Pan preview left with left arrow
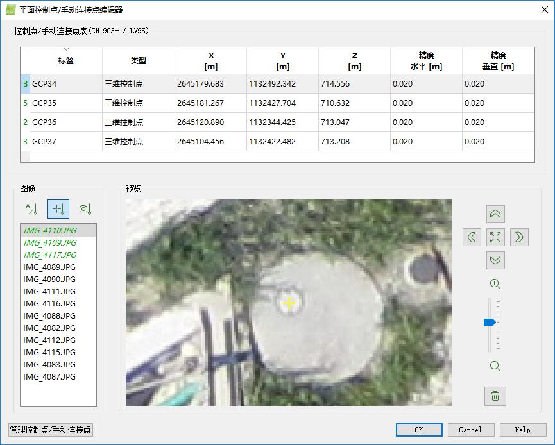This screenshot has height=445, width=555. [x=472, y=237]
